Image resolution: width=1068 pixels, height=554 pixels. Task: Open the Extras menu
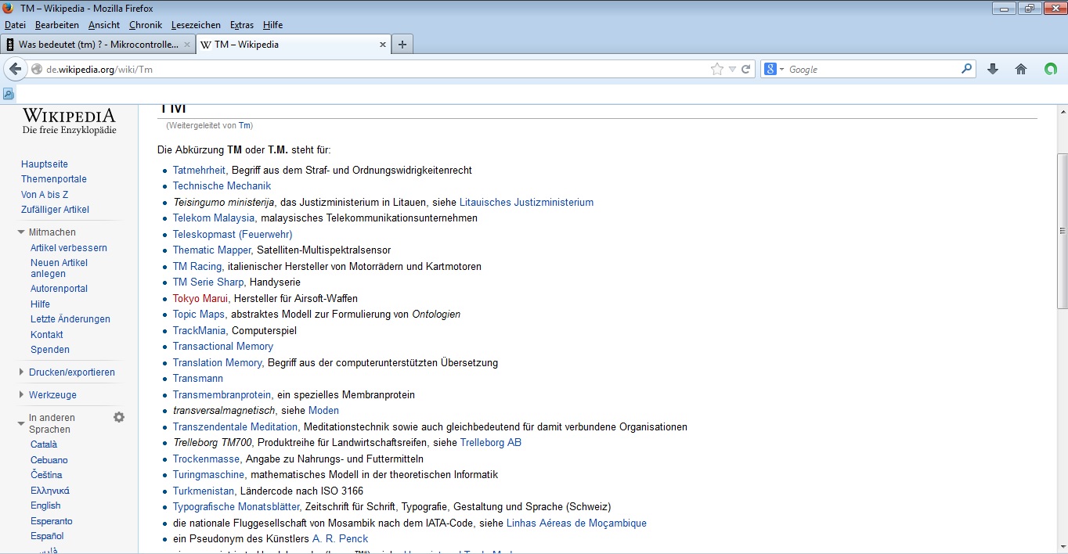[x=242, y=25]
